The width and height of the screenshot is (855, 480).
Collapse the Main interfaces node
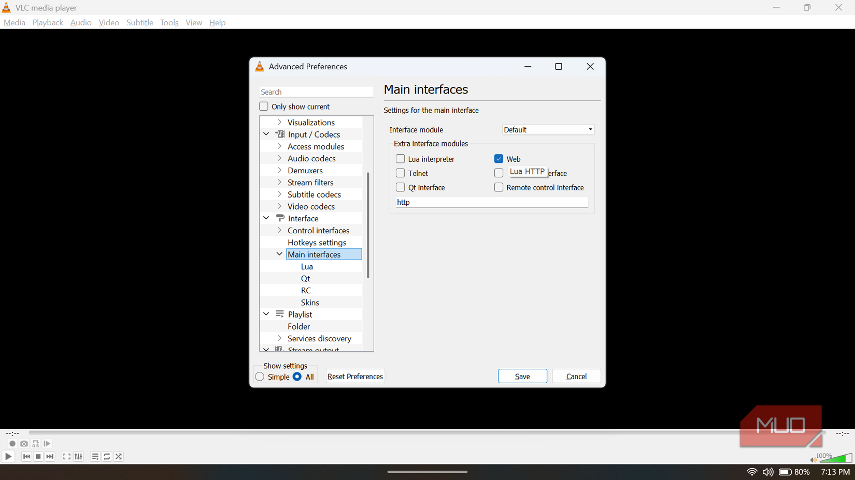[279, 254]
